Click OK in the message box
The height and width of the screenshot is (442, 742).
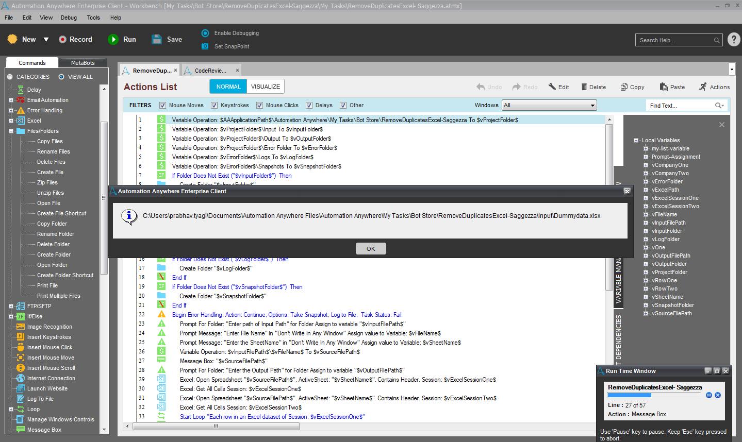click(x=371, y=249)
